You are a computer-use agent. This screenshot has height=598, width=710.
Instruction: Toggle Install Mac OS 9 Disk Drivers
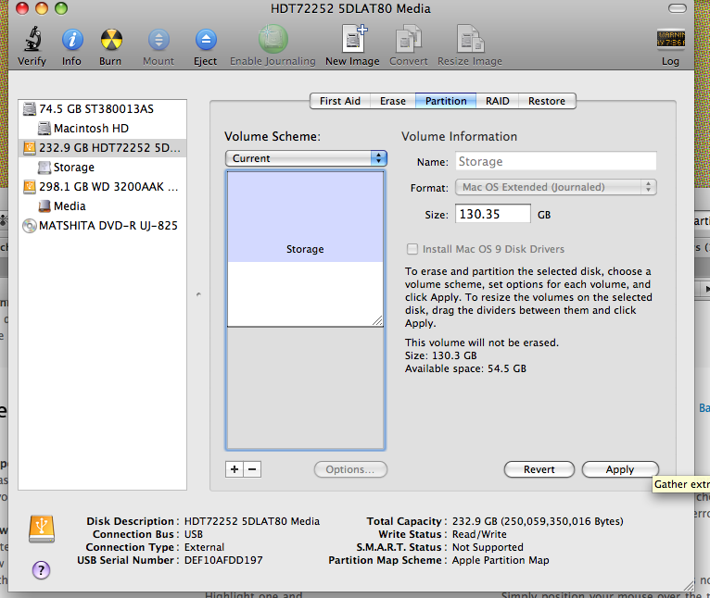(x=412, y=249)
